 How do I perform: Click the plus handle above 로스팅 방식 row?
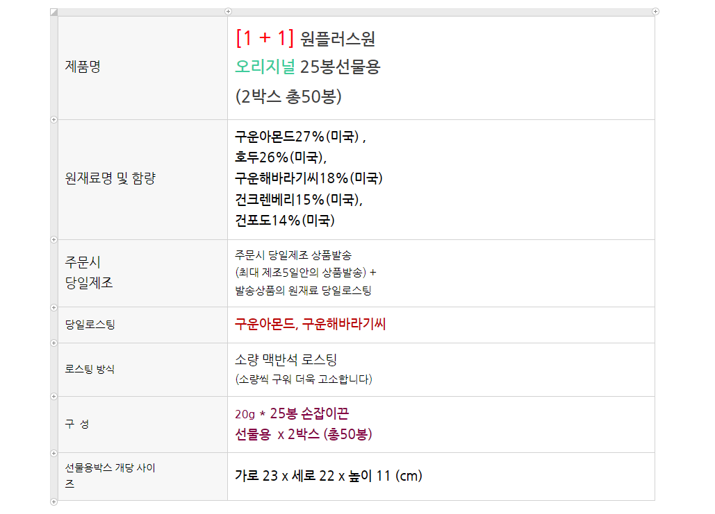tap(54, 343)
